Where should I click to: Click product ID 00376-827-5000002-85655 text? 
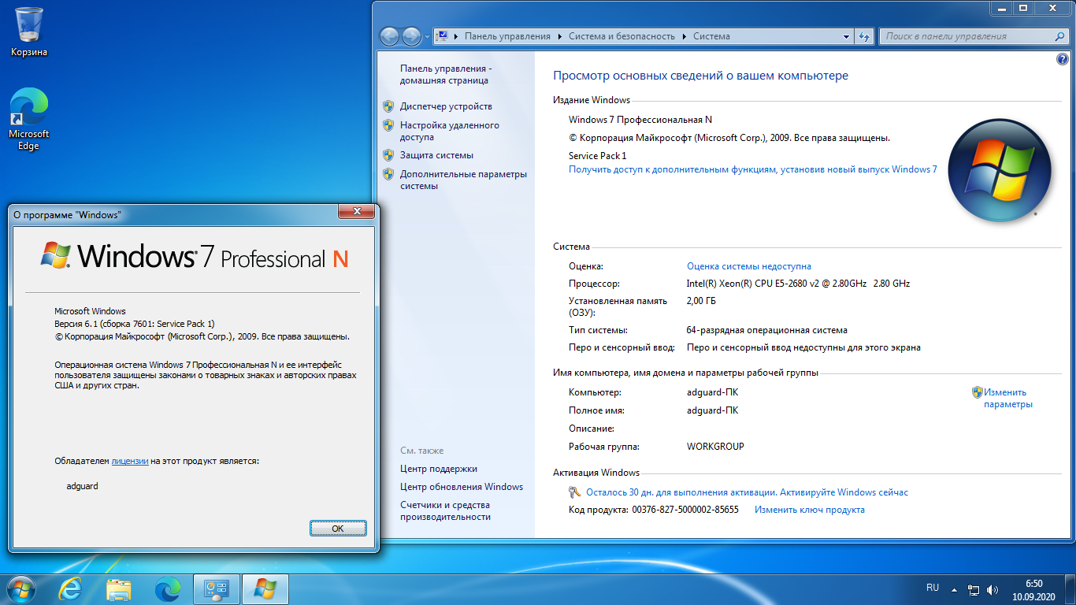[x=685, y=510]
